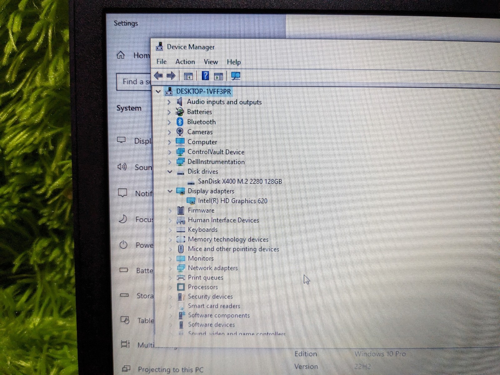Click the ControlVault Device icon
The image size is (500, 375).
[x=180, y=152]
